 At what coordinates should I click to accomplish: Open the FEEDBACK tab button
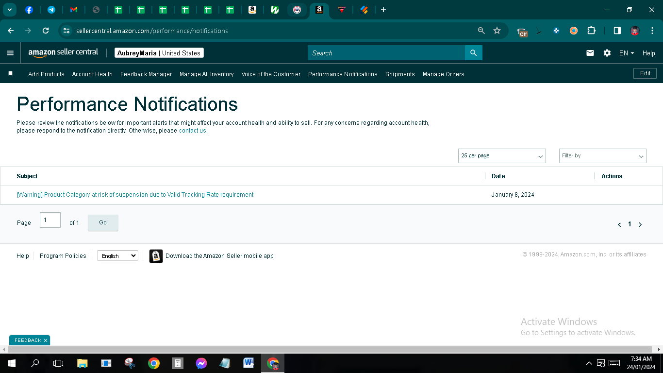point(28,340)
